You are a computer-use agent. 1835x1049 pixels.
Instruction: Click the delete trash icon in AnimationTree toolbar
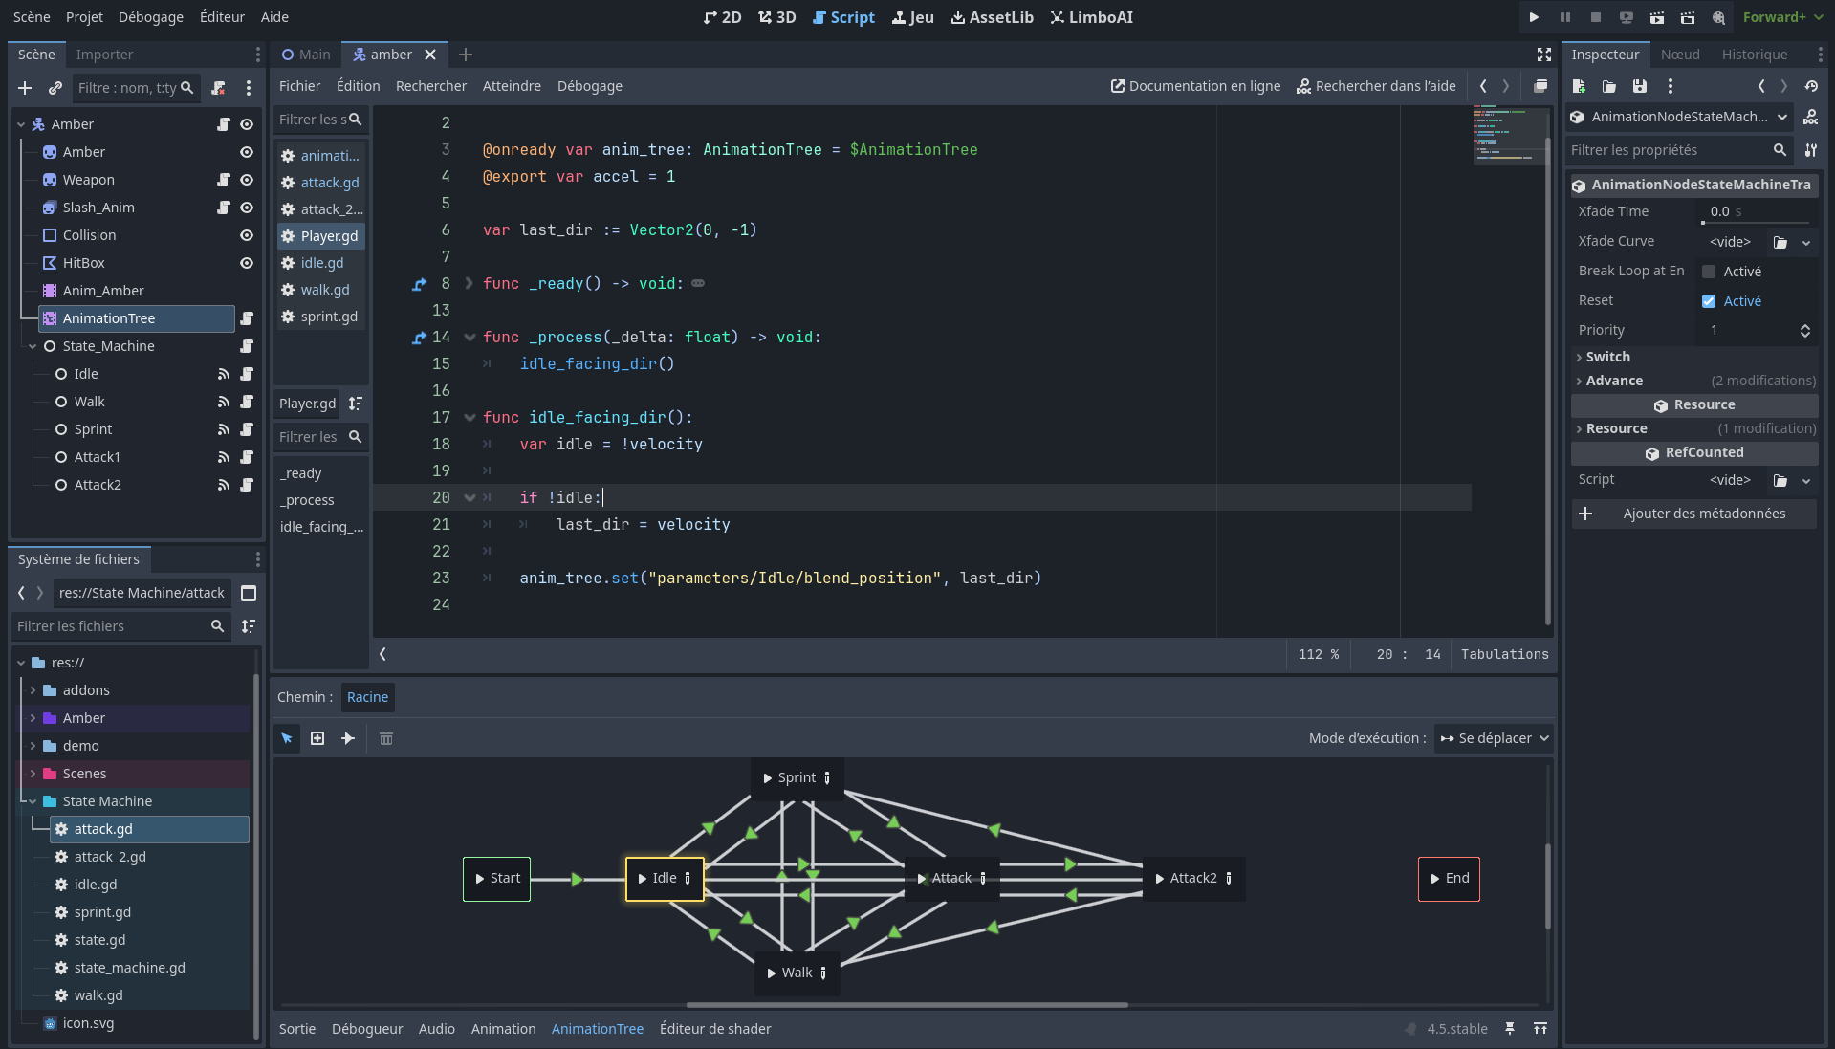pyautogui.click(x=386, y=738)
